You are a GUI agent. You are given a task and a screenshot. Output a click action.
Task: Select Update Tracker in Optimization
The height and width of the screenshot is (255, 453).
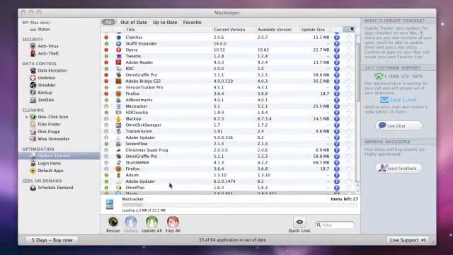59,156
